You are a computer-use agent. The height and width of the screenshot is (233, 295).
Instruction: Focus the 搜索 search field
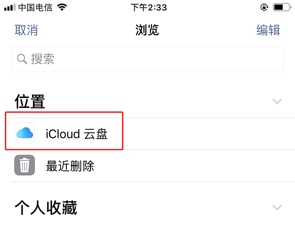point(147,60)
